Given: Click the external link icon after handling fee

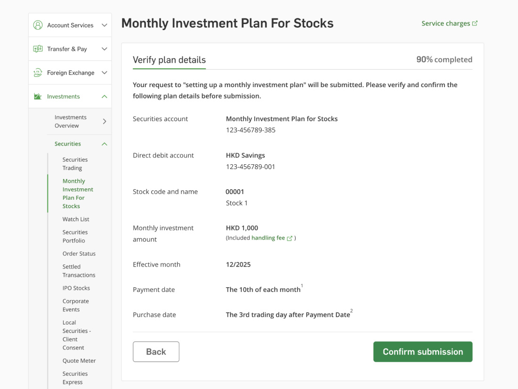Looking at the screenshot, I should 290,238.
